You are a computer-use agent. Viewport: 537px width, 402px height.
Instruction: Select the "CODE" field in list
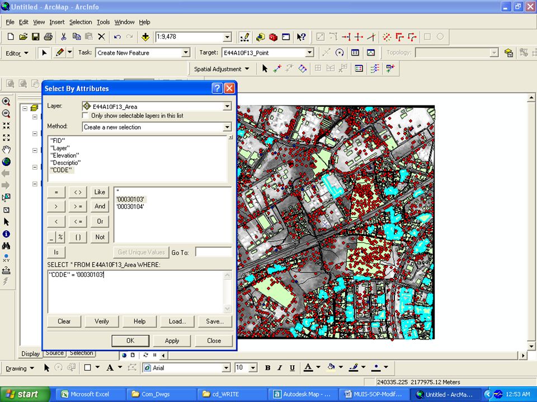click(62, 170)
